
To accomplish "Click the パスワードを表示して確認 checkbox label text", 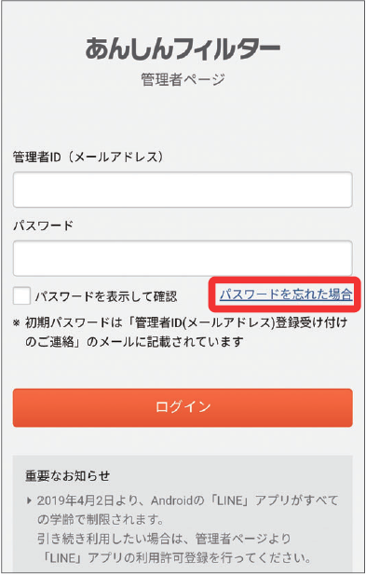I will pos(106,296).
